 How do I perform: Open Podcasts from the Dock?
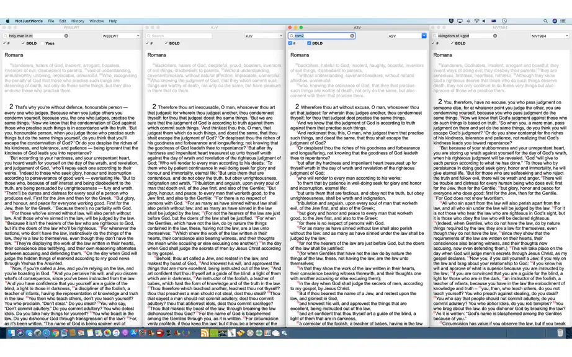125,333
